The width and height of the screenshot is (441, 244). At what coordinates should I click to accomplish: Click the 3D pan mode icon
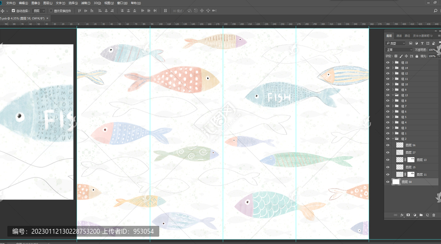click(x=202, y=11)
